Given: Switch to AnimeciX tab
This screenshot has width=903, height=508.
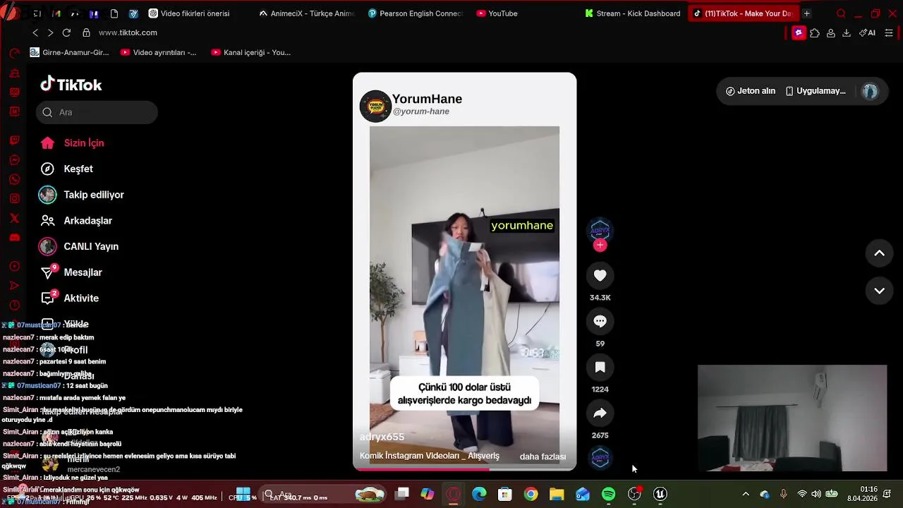Looking at the screenshot, I should click(307, 13).
